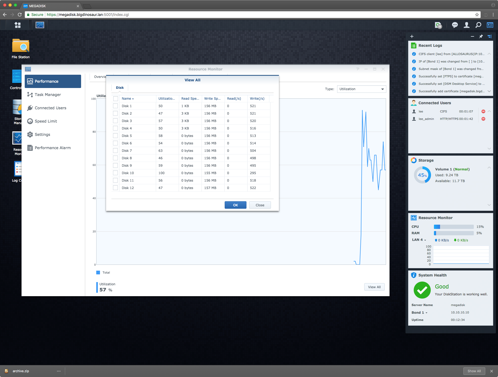
Task: Click the add widget plus icon
Action: (x=412, y=36)
